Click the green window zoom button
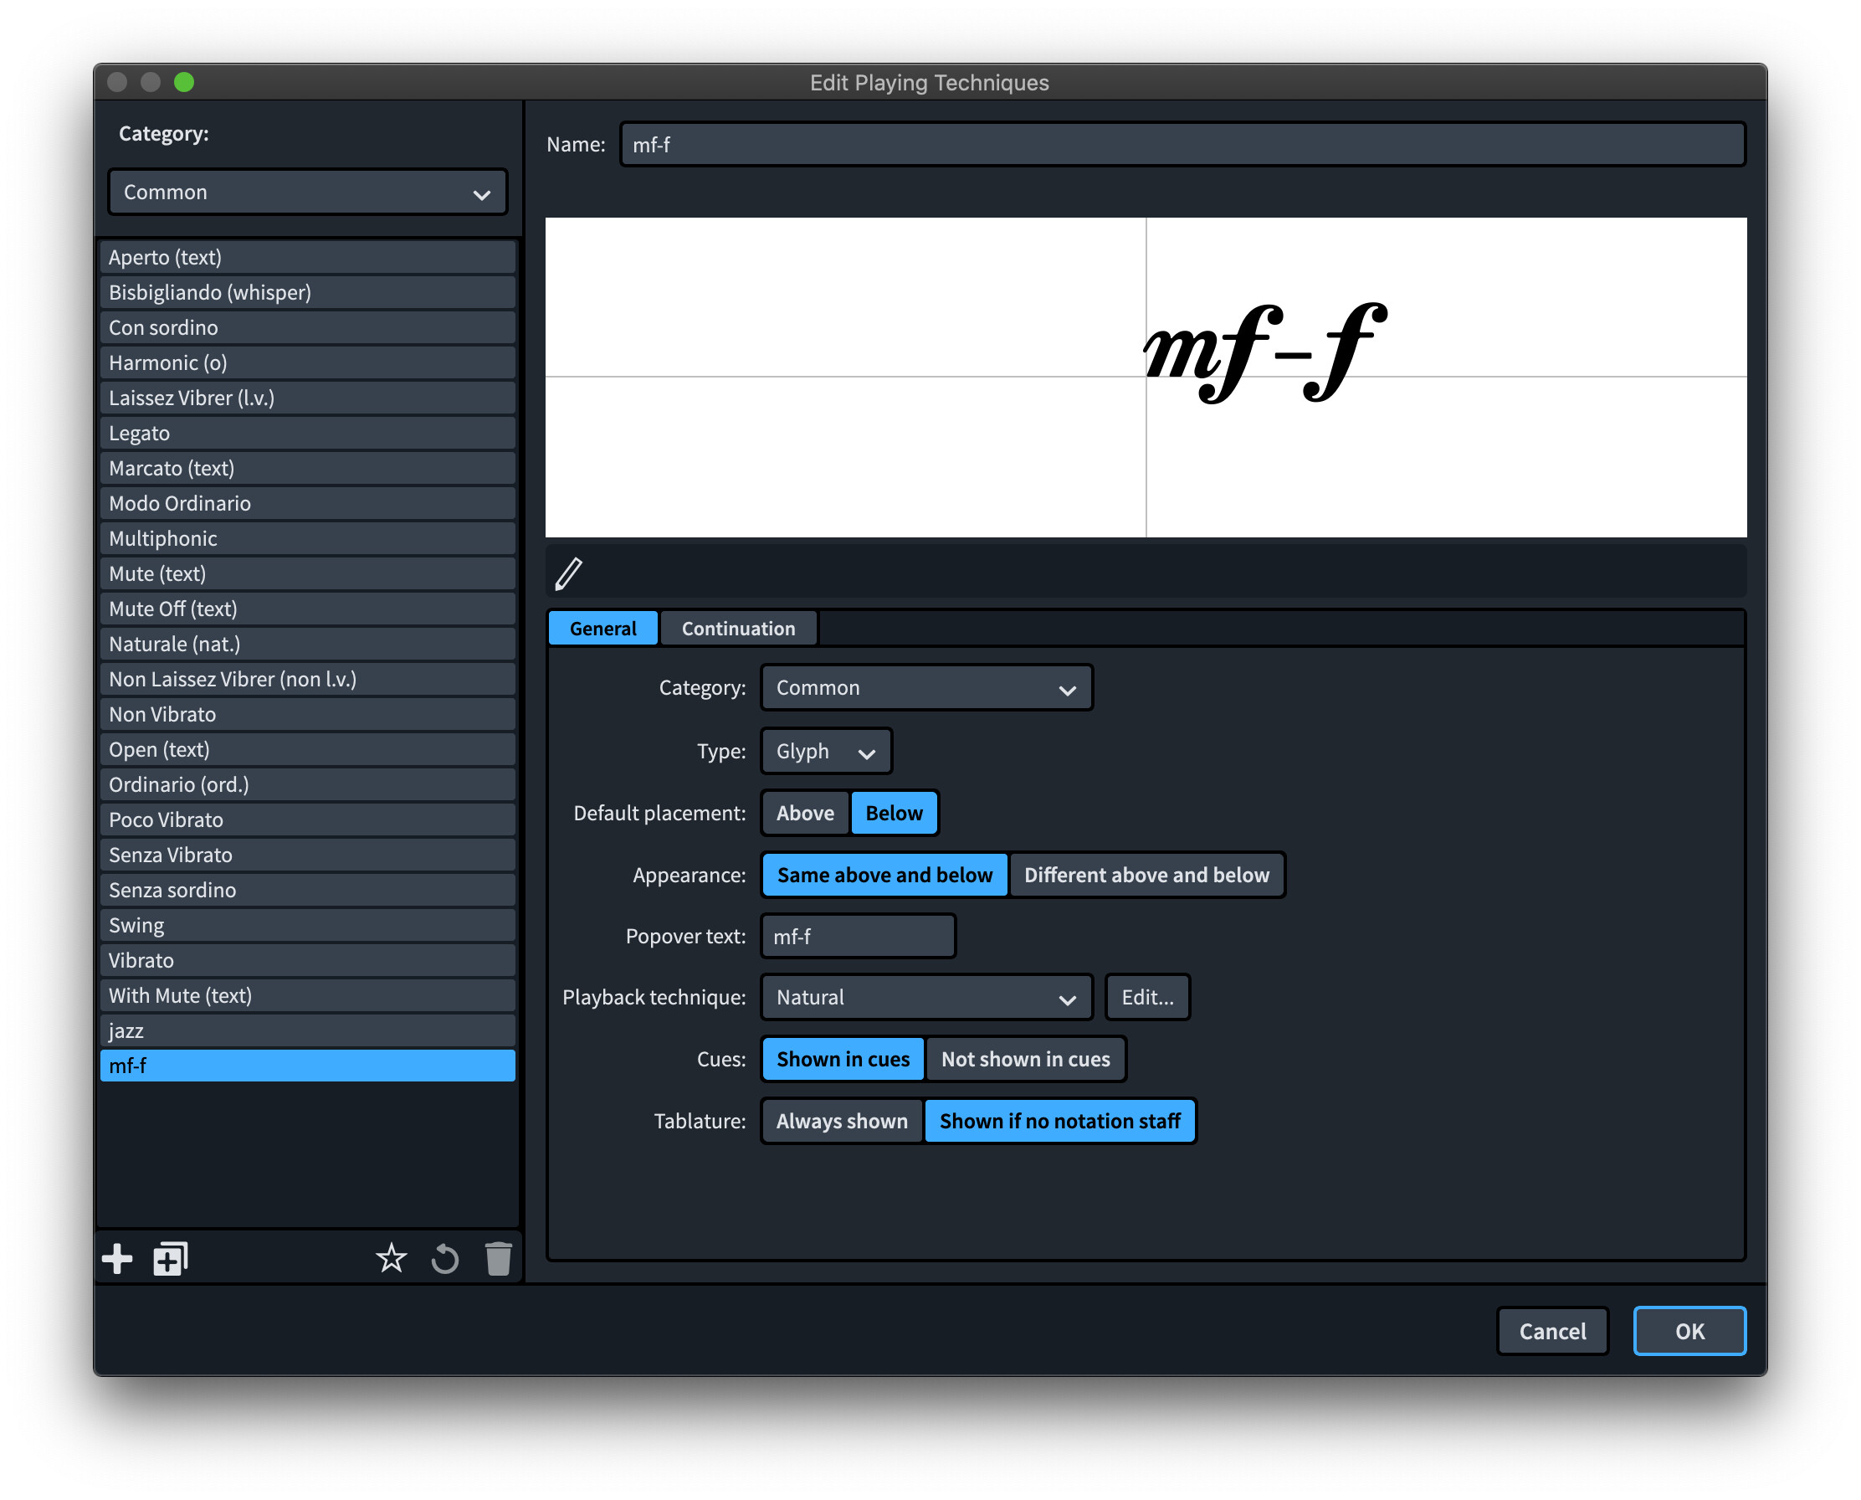The width and height of the screenshot is (1861, 1500). click(184, 82)
